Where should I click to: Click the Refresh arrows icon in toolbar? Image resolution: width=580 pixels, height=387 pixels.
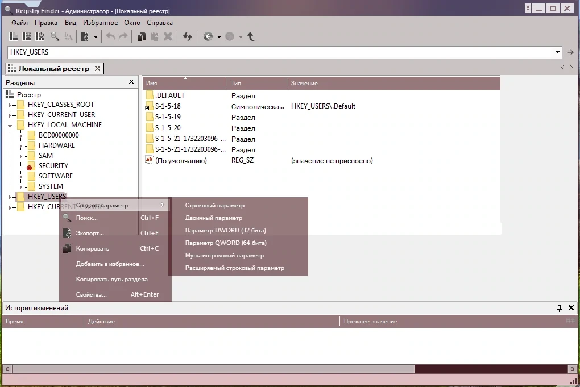tap(188, 36)
